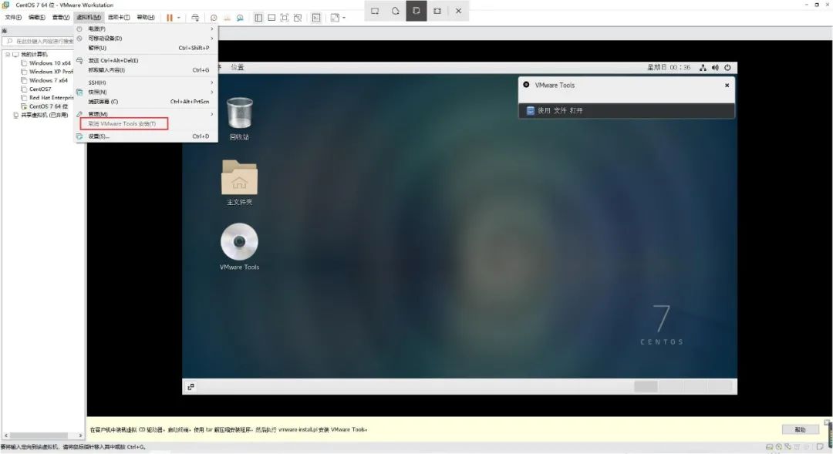Screen dimensions: 833x454
Task: Expand the 电源(P) submenu entry
Action: tap(146, 29)
